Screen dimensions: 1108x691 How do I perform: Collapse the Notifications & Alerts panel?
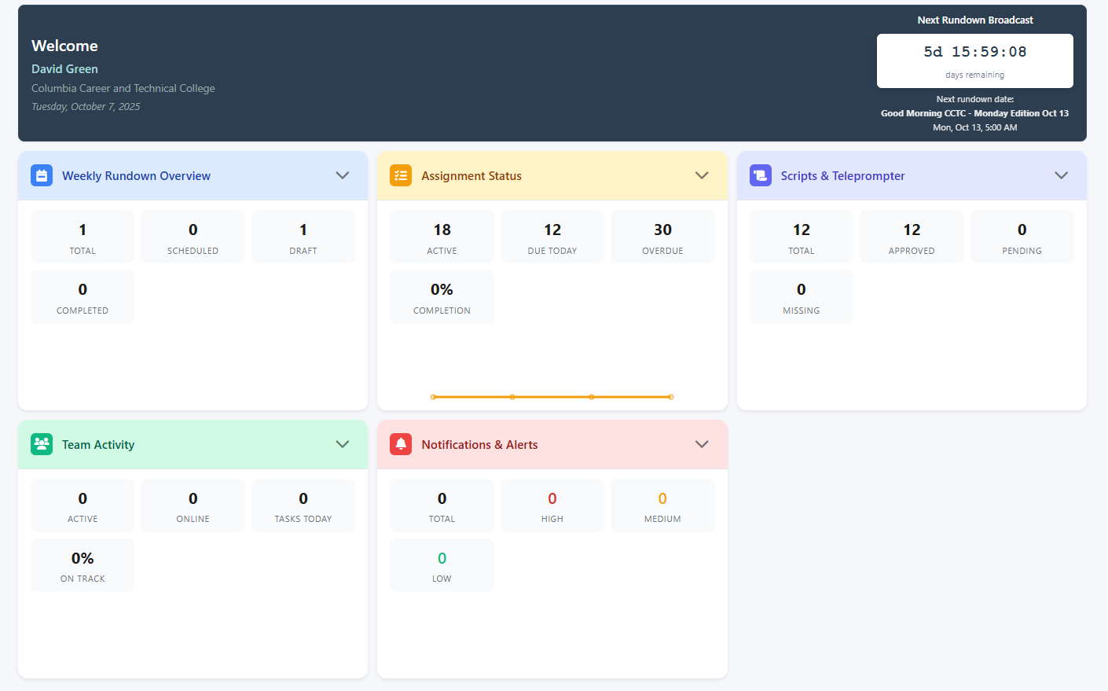click(x=702, y=444)
